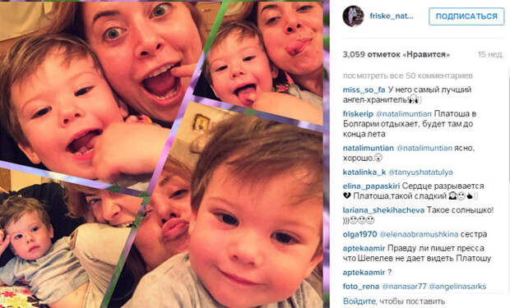
Task: Open the miss_so_fa commenter profile
Action: pyautogui.click(x=364, y=90)
